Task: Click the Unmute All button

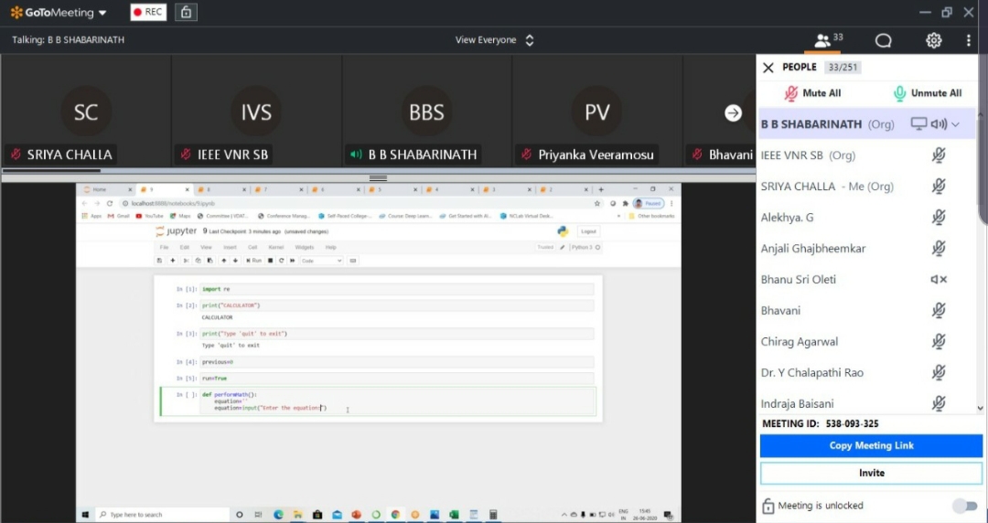Action: pyautogui.click(x=927, y=93)
